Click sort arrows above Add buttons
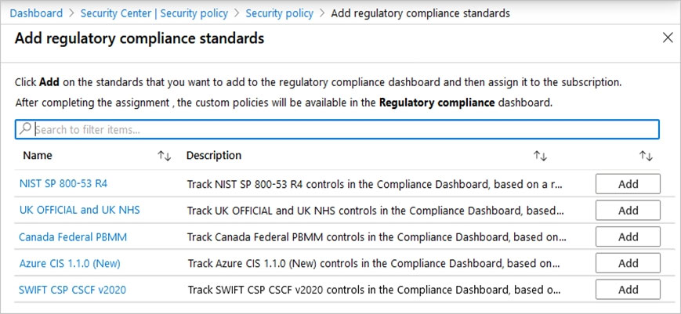The height and width of the screenshot is (314, 681). click(x=646, y=156)
